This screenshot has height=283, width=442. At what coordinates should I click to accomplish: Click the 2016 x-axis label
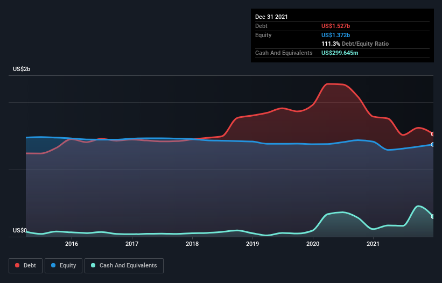(x=72, y=244)
